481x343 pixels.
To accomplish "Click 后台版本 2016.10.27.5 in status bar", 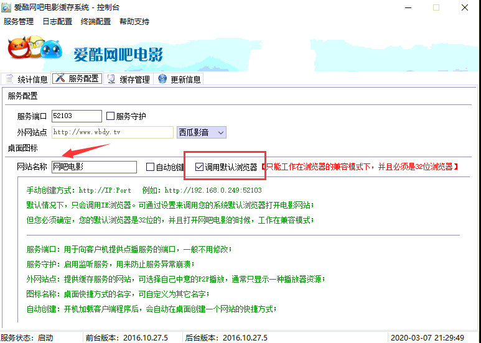I will point(226,338).
